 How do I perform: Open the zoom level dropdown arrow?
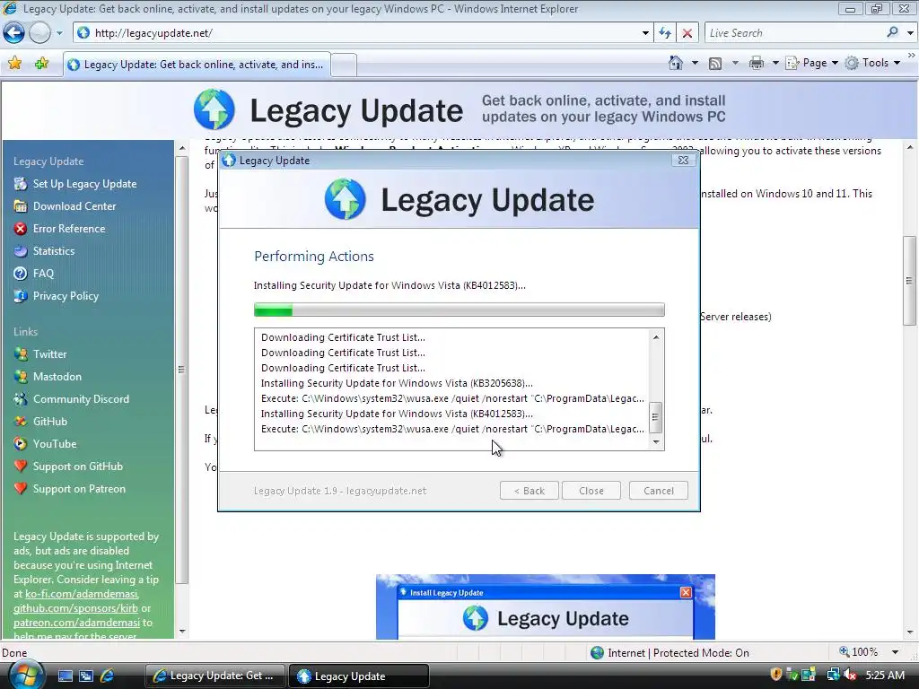tap(895, 652)
